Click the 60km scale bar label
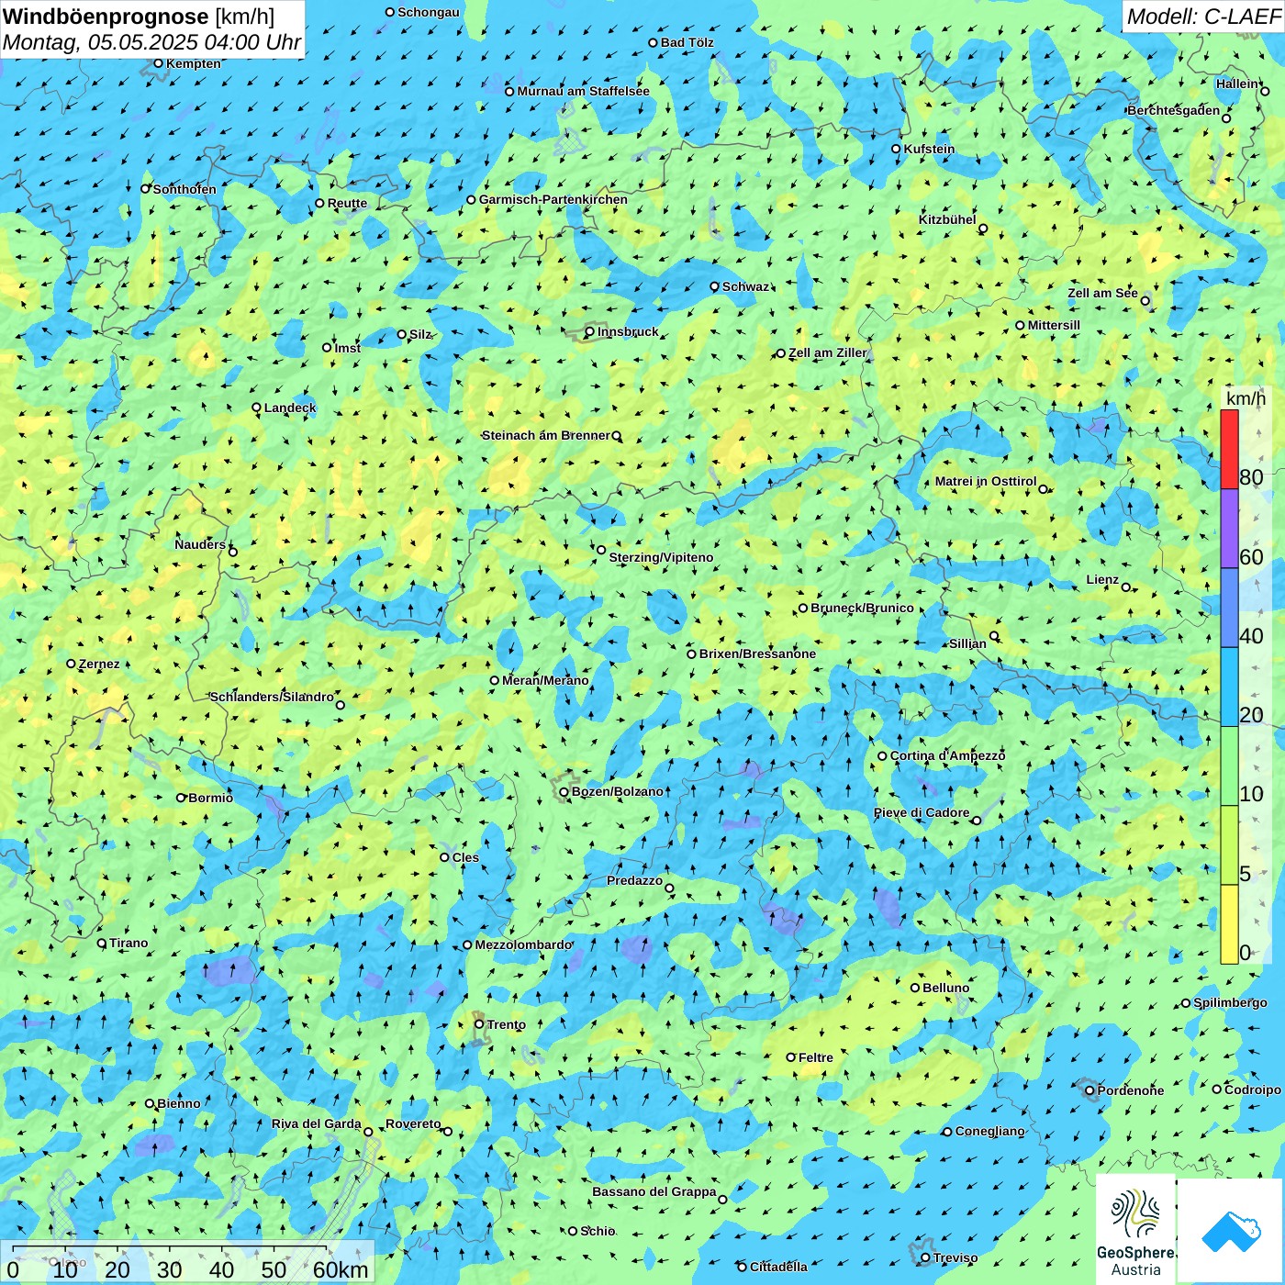The height and width of the screenshot is (1285, 1285). pos(341,1269)
